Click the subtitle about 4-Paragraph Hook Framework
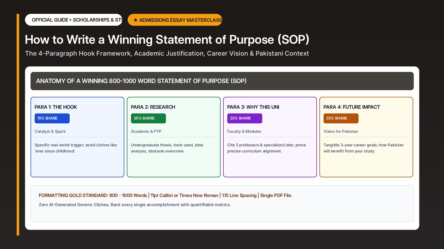The height and width of the screenshot is (249, 444). [x=167, y=53]
